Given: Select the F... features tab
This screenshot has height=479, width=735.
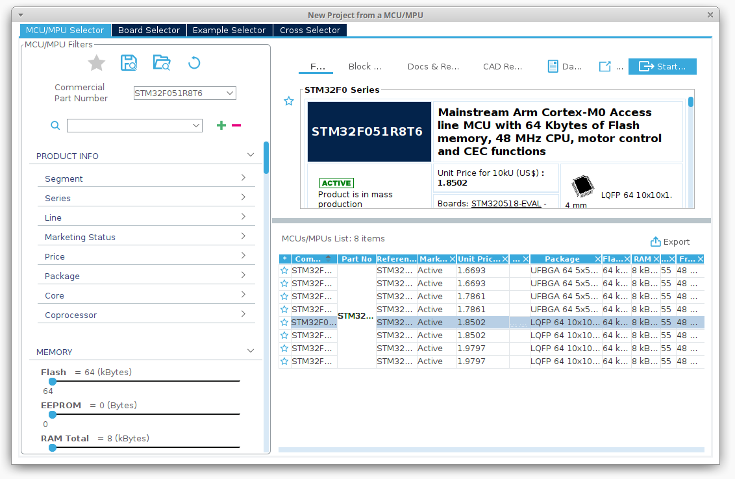Looking at the screenshot, I should (x=318, y=67).
